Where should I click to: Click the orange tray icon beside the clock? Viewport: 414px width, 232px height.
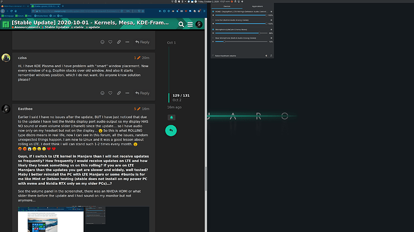click(232, 2)
